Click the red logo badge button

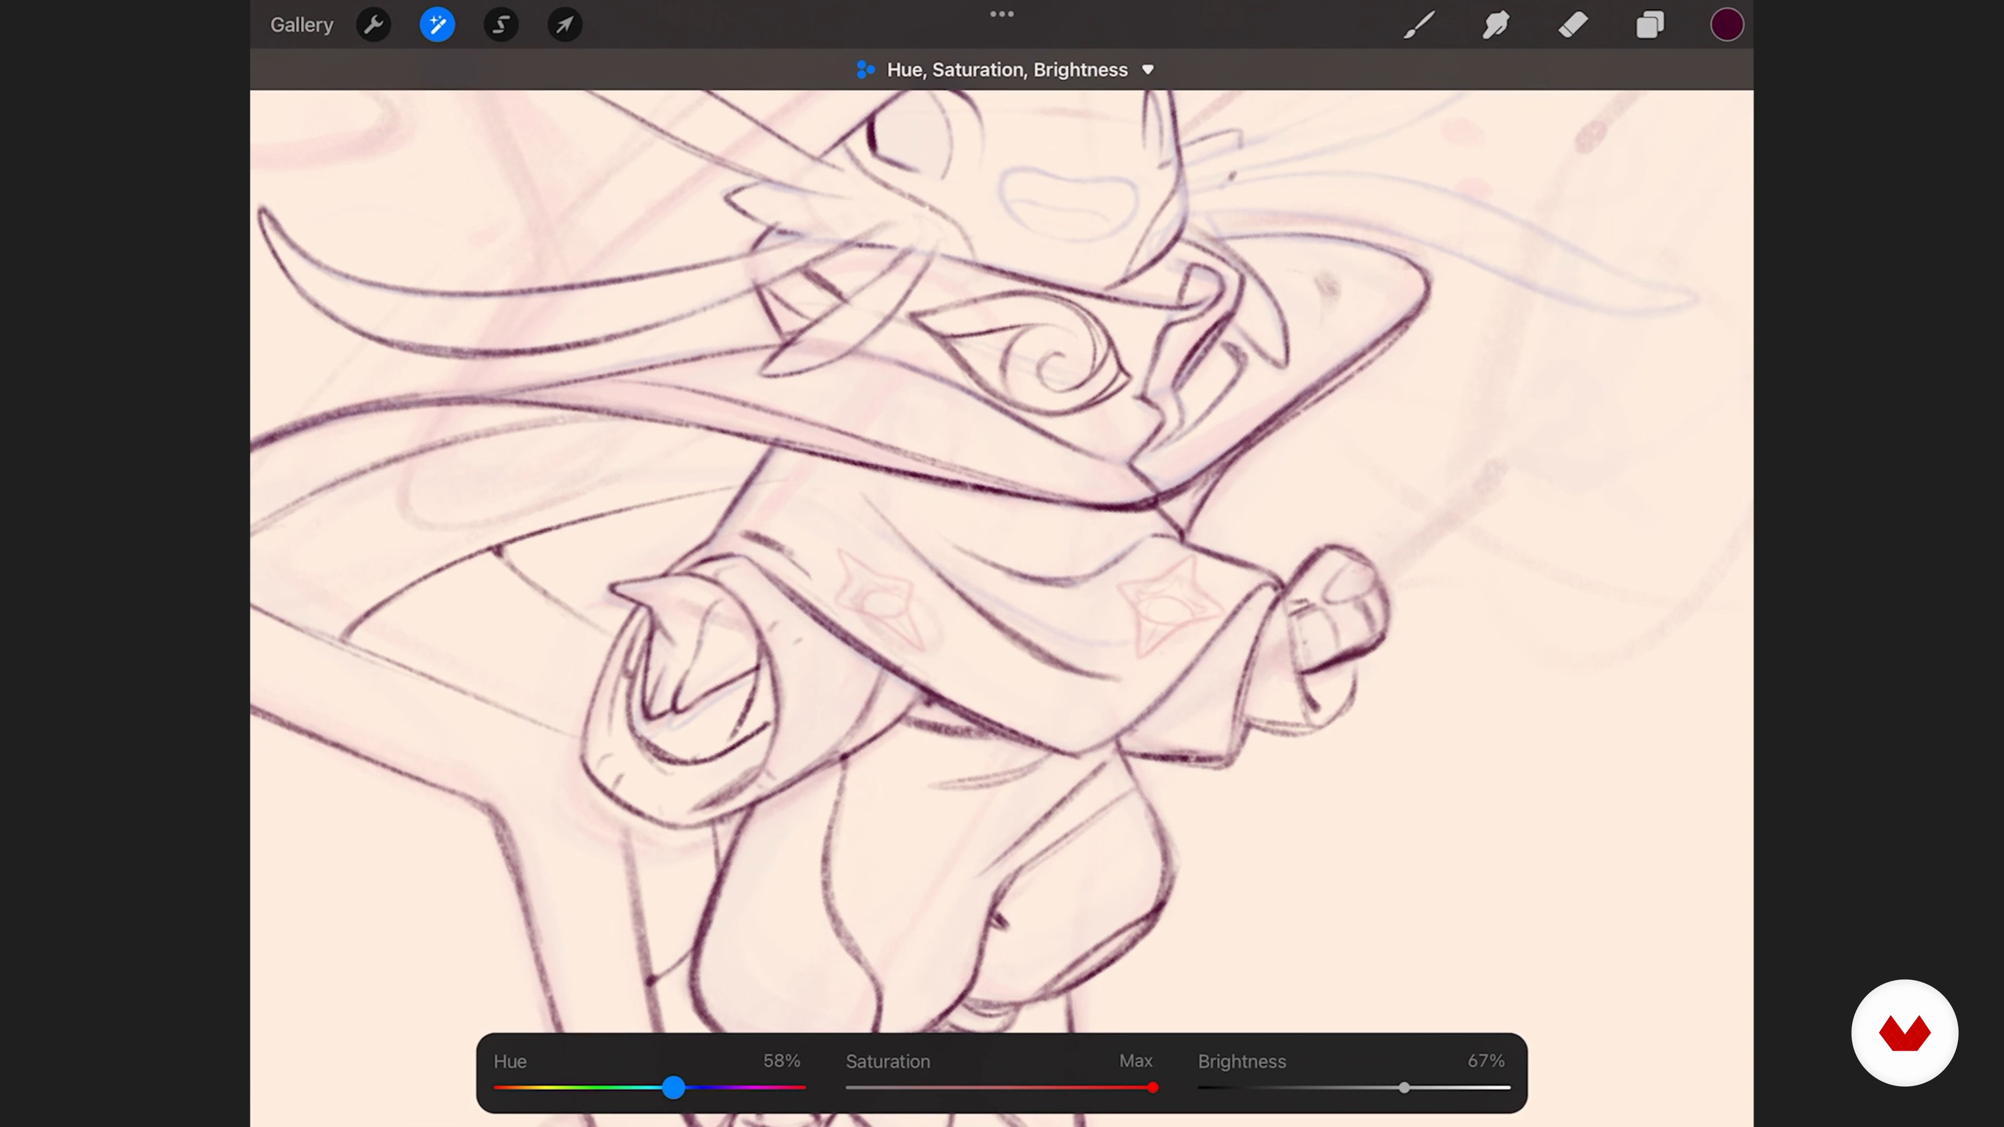point(1904,1033)
